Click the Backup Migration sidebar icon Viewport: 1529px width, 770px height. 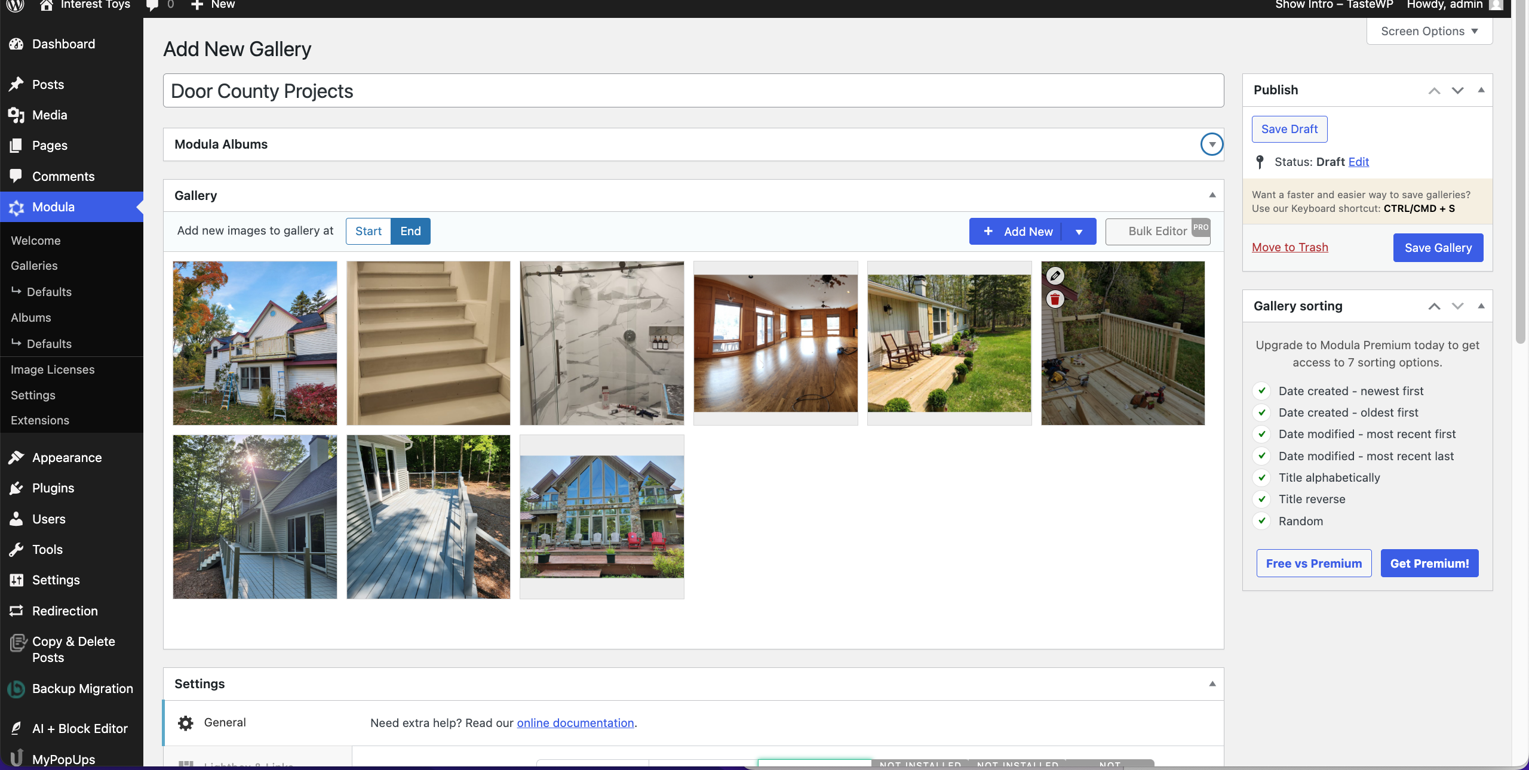click(x=16, y=689)
